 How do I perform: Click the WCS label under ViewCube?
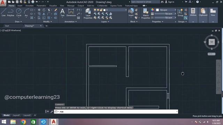pyautogui.click(x=212, y=54)
